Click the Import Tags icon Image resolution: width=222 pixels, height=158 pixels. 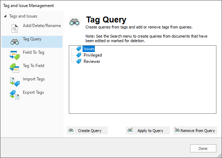coord(15,82)
